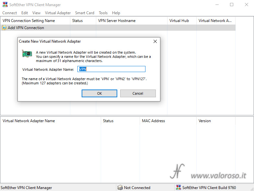Click the SoftEther app icon in title bar
The width and height of the screenshot is (254, 191).
coord(5,5)
